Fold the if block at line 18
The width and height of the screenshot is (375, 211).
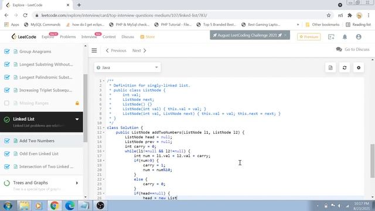tap(104, 161)
